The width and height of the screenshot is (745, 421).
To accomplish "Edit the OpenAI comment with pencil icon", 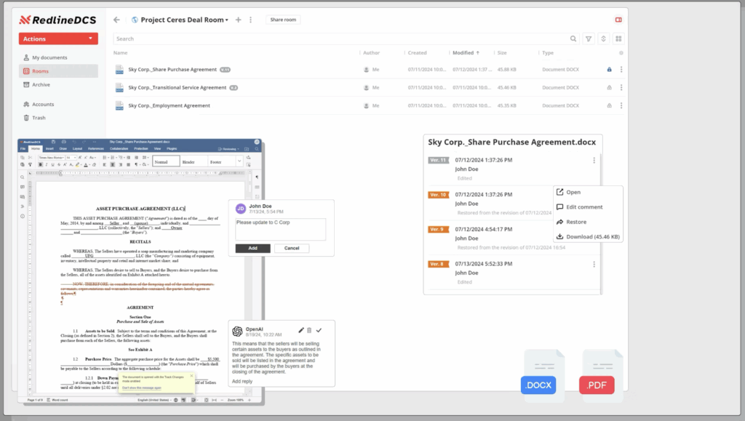I will 301,330.
